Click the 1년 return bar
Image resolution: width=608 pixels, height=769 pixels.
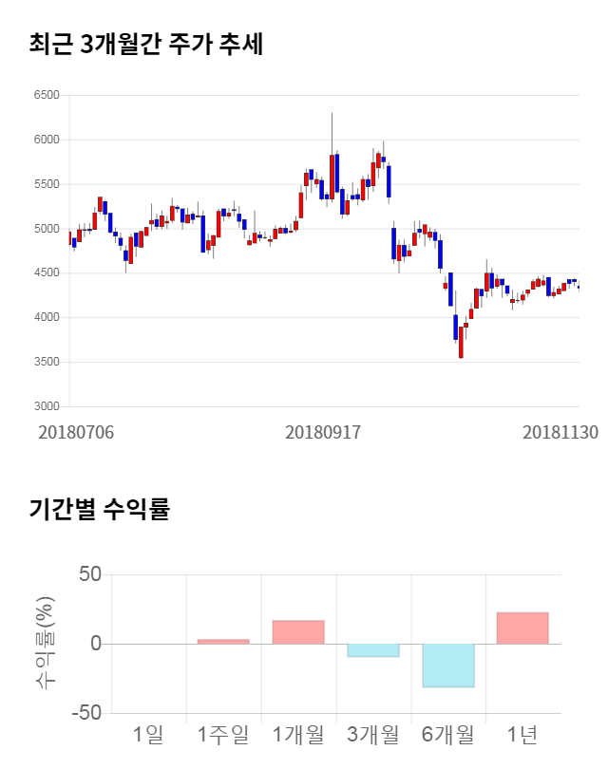point(522,628)
